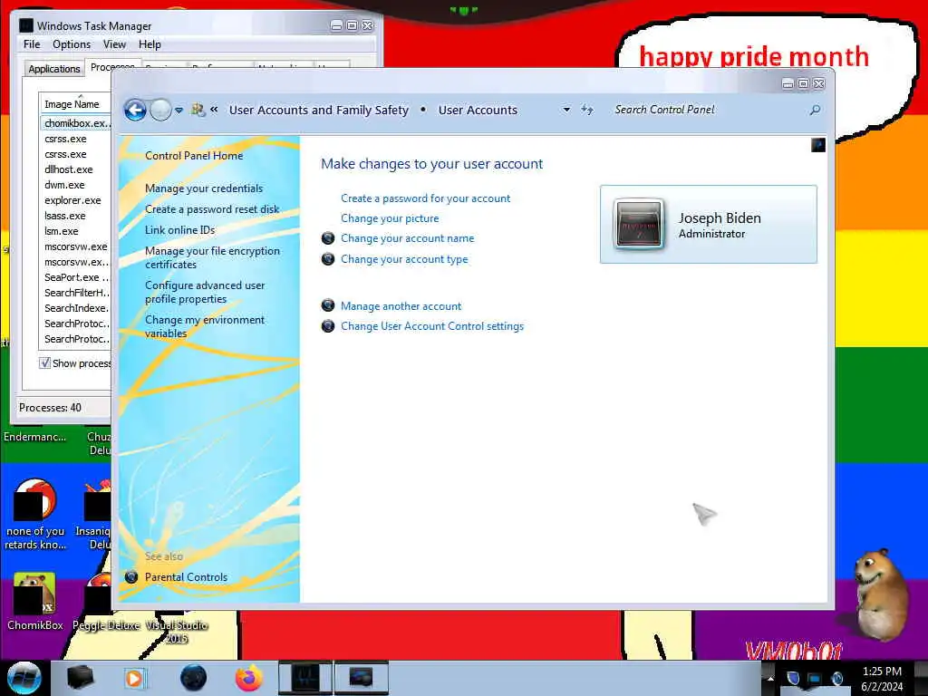Expand the address bar breadcrumb chevron
Screen dimensions: 928x696
tap(214, 110)
